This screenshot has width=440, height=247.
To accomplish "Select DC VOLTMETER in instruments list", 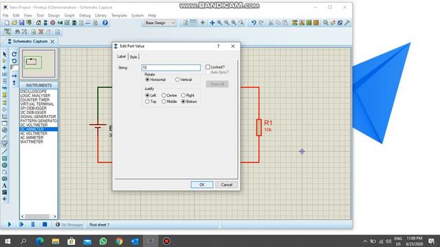I will click(34, 125).
